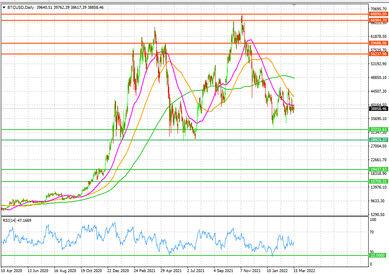This screenshot has height=275, width=389.
Task: Select the 32231.63 support price label
Action: pos(378,130)
